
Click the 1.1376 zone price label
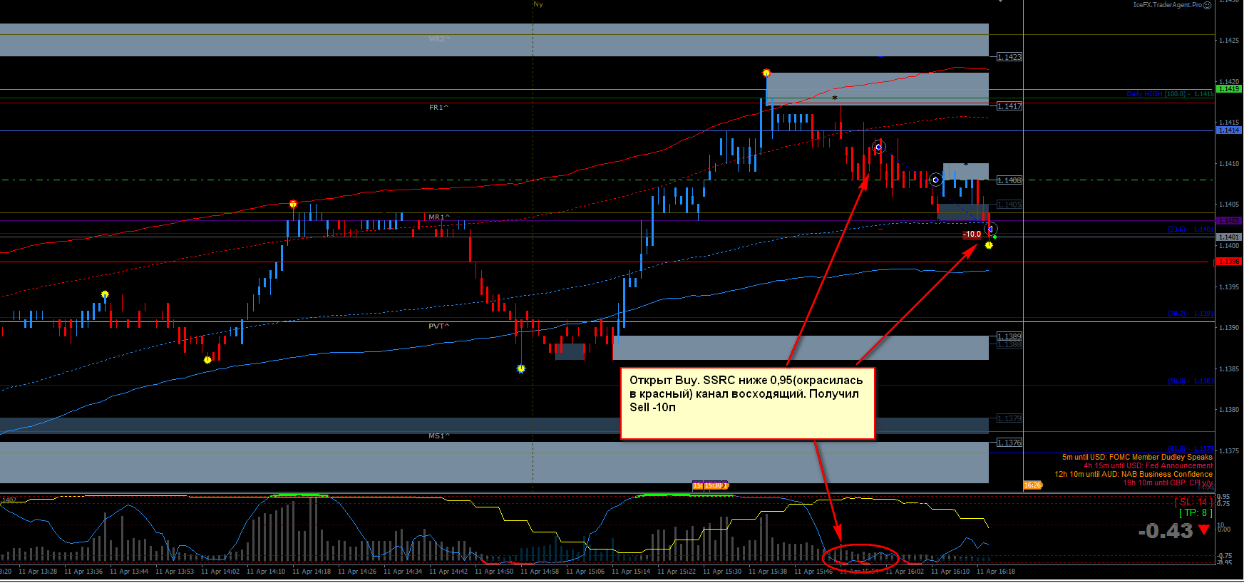[1009, 443]
